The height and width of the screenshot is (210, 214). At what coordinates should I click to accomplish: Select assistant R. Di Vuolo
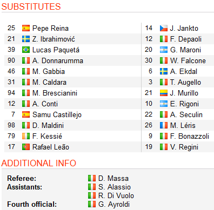coord(116,195)
